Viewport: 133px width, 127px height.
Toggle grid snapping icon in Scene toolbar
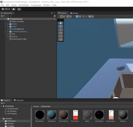tap(77, 17)
